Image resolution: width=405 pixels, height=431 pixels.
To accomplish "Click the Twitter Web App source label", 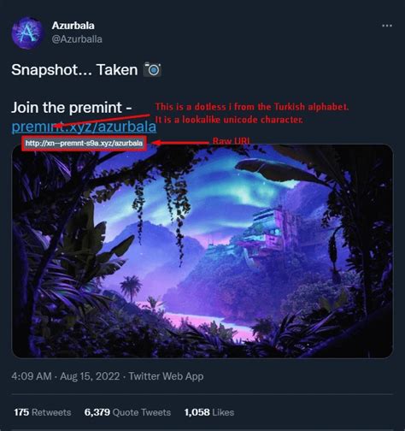I will coord(166,376).
